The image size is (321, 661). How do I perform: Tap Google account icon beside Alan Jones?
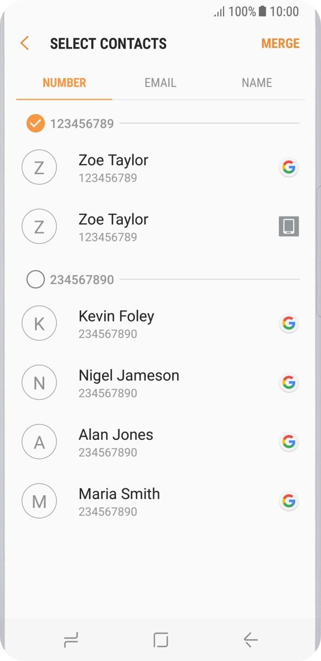pos(288,441)
